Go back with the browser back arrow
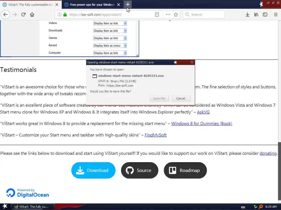This screenshot has height=210, width=281. tap(5, 14)
